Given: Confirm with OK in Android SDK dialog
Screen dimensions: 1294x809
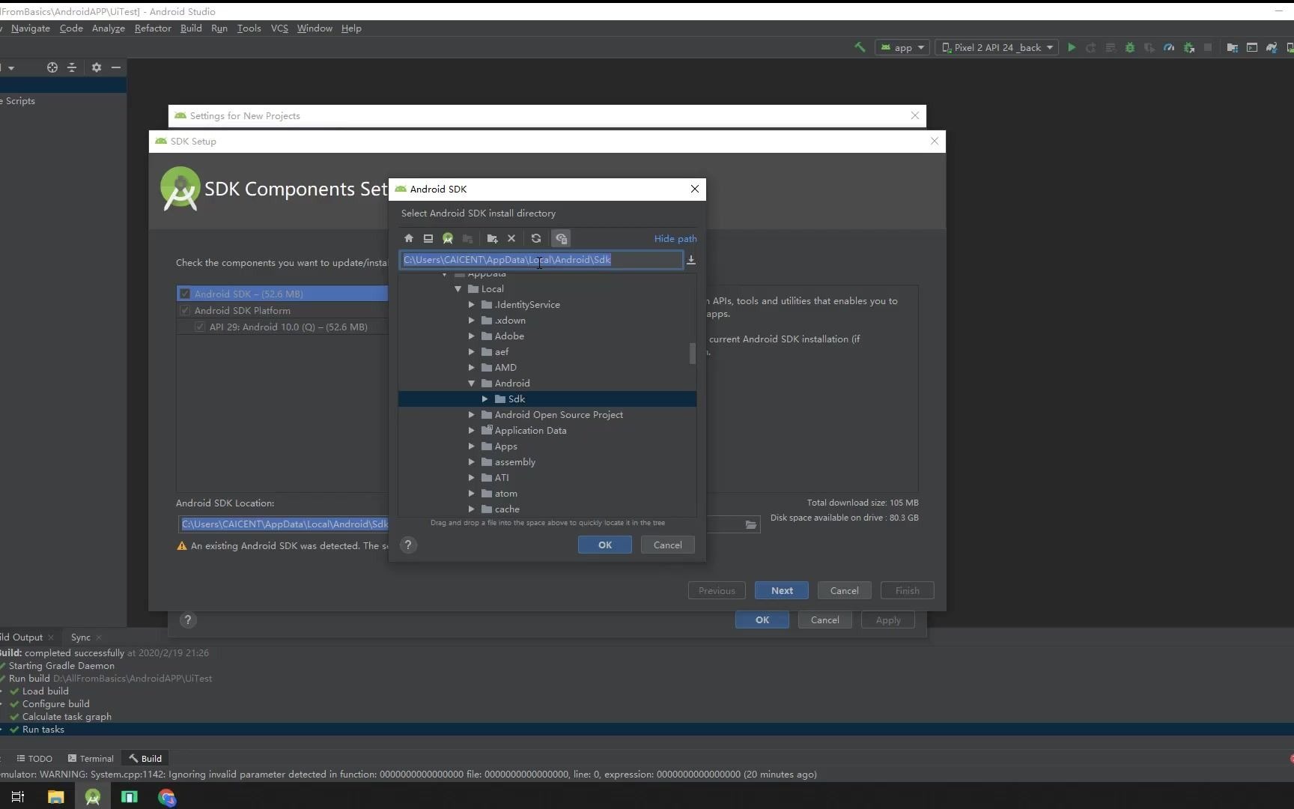Looking at the screenshot, I should (x=605, y=545).
